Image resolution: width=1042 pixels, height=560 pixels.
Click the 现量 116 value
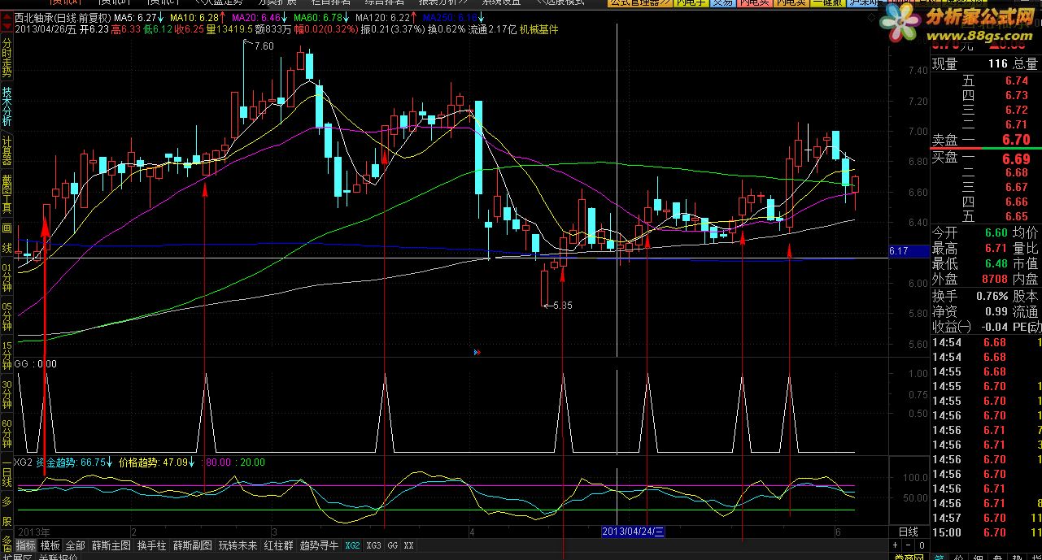click(x=997, y=63)
